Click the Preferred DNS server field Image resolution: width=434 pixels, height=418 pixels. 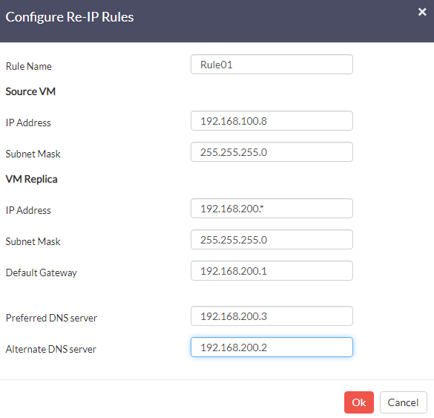tap(272, 316)
